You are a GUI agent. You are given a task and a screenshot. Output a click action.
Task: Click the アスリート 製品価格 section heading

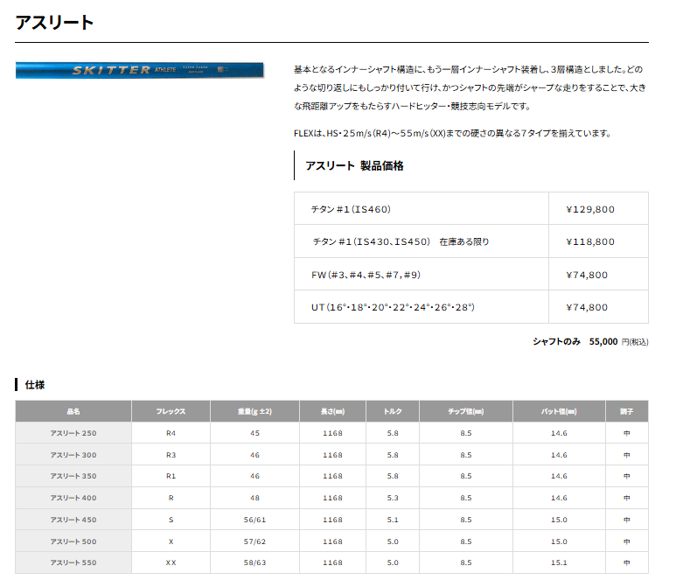(x=354, y=165)
